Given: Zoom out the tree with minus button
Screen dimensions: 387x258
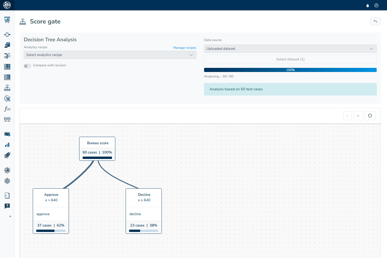Looking at the screenshot, I should click(x=348, y=116).
